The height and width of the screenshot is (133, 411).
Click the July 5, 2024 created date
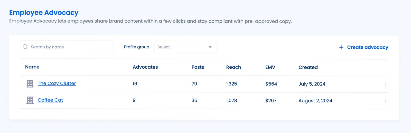[x=312, y=84]
